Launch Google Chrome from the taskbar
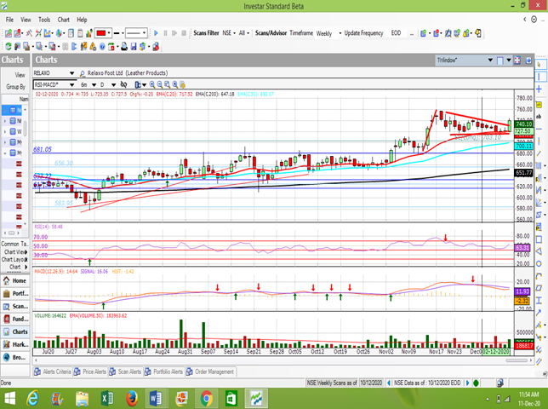The width and height of the screenshot is (548, 409). [x=207, y=398]
